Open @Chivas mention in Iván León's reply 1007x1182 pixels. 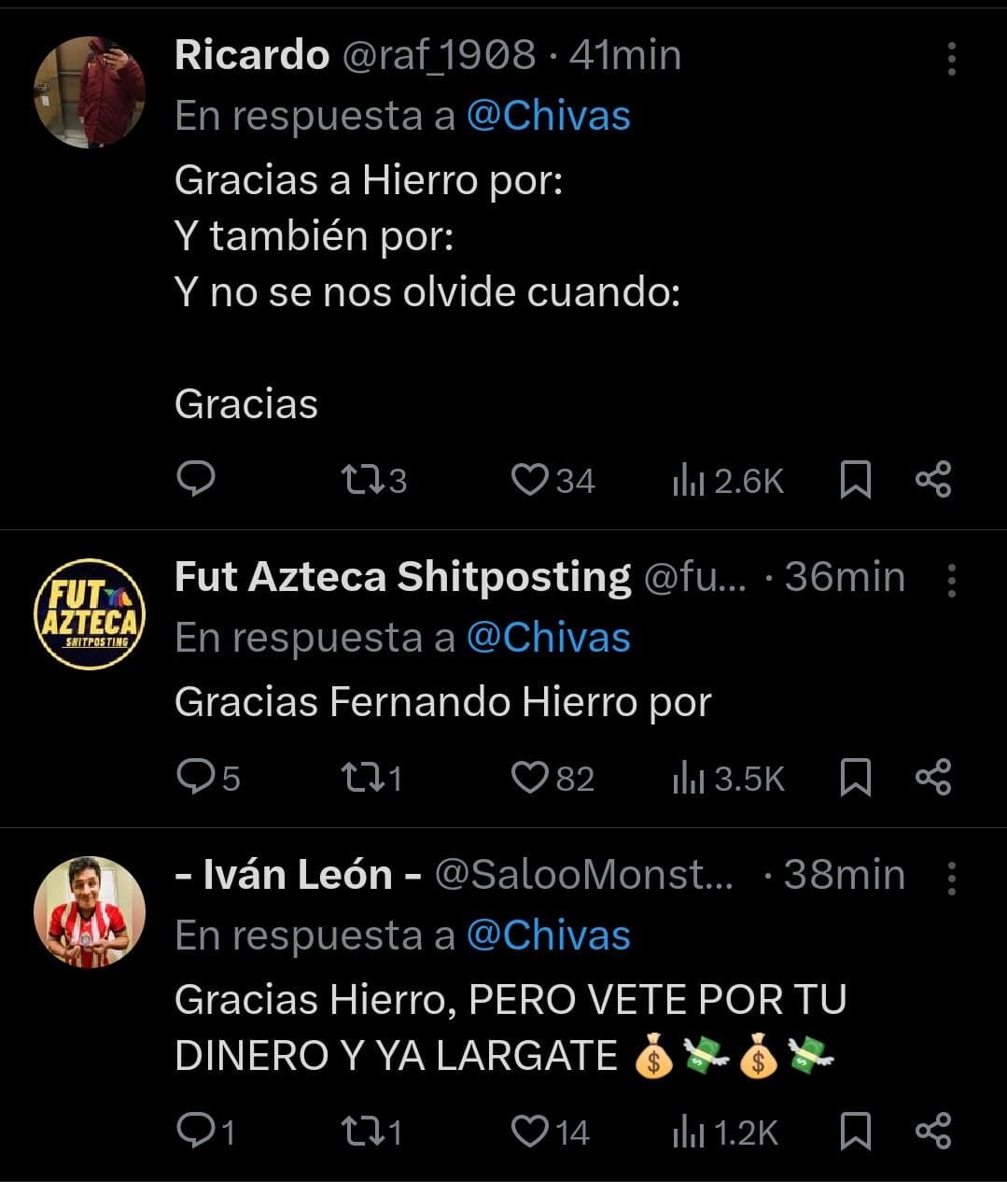[548, 936]
